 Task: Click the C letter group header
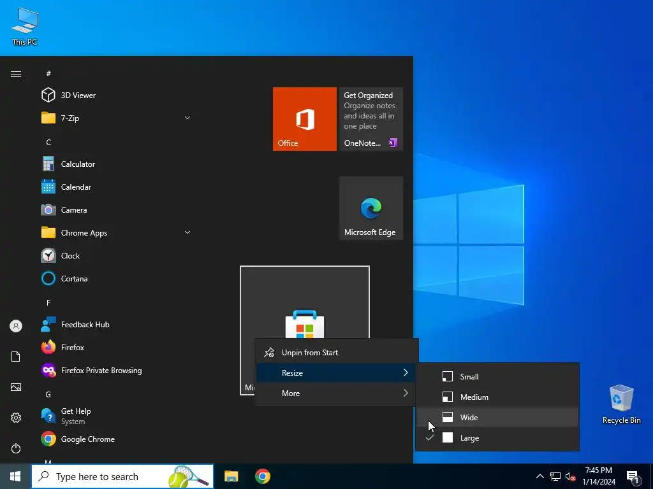tap(48, 142)
